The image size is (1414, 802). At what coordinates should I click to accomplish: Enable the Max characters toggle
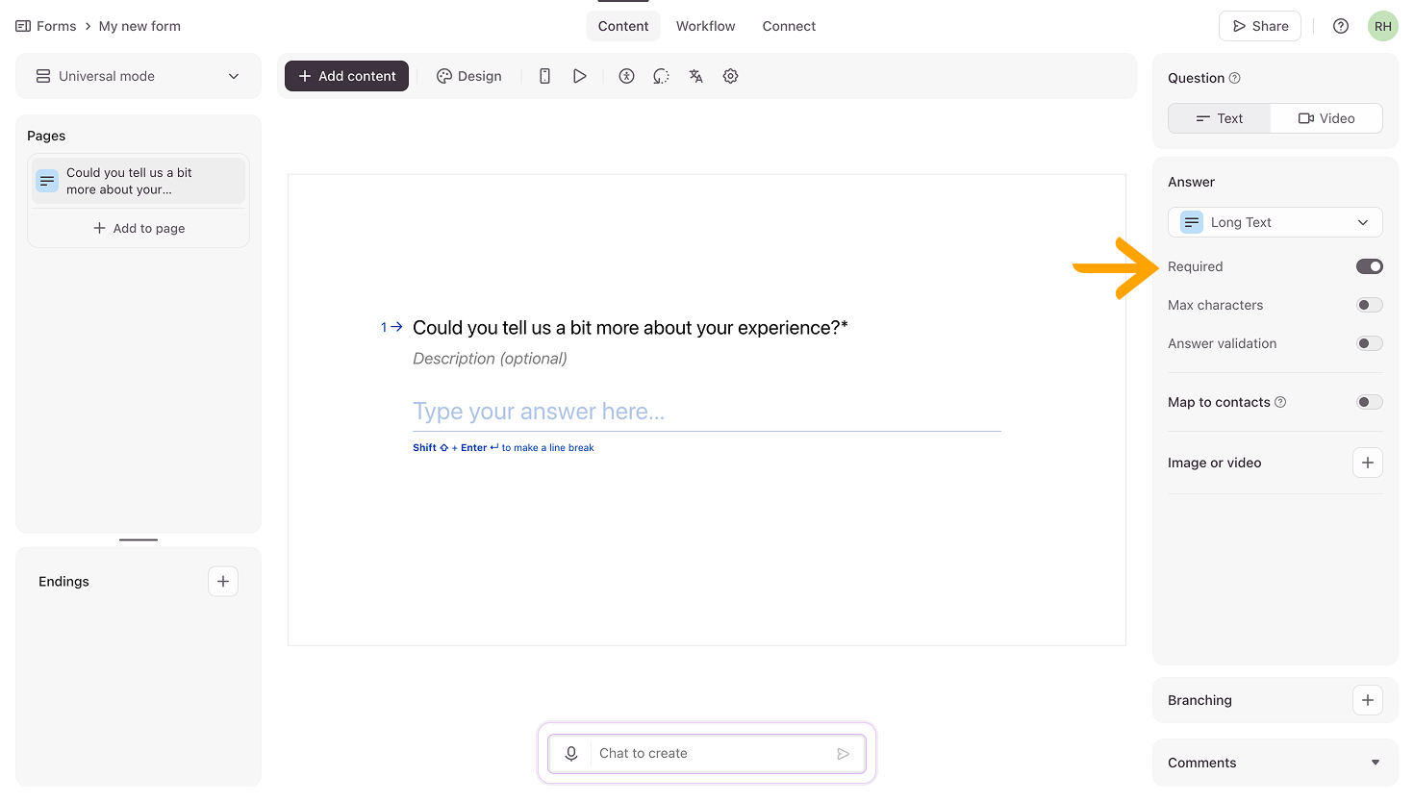pos(1369,305)
